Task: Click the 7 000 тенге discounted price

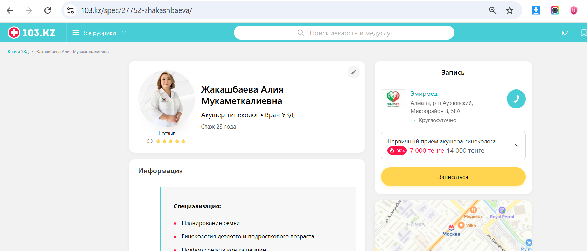Action: [427, 151]
